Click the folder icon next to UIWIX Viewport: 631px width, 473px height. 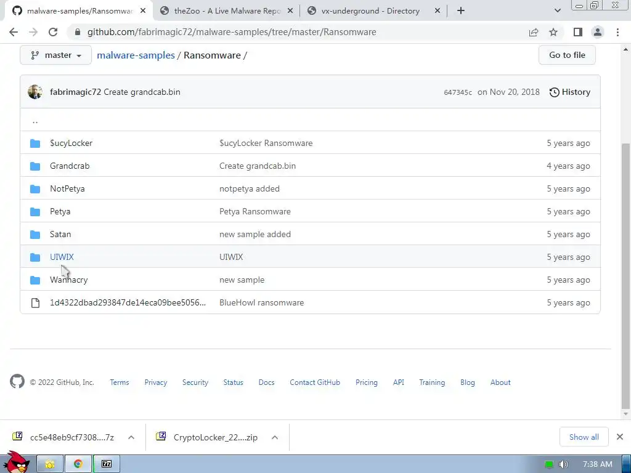pyautogui.click(x=35, y=257)
